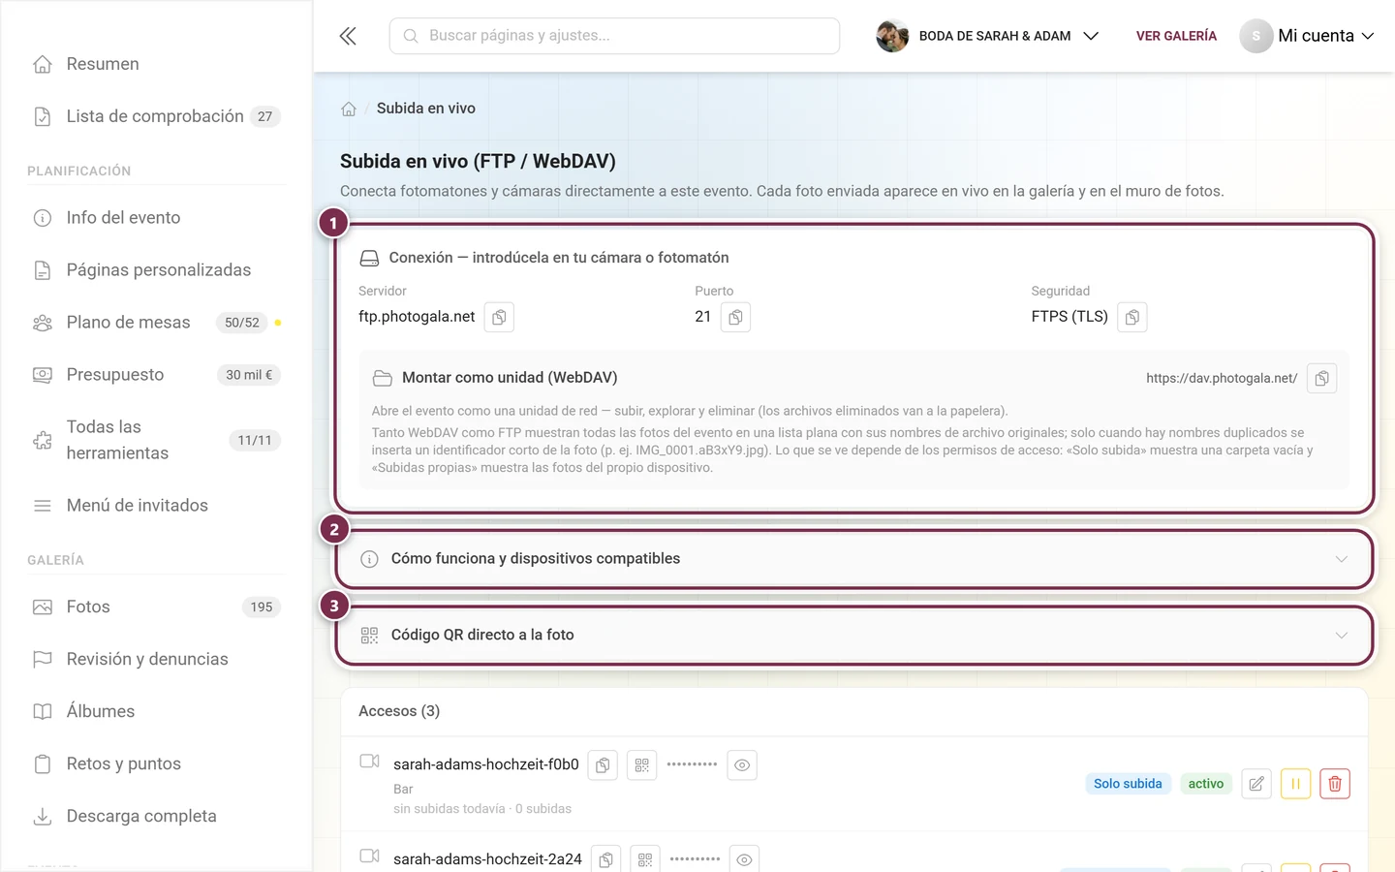Copy the port number 21
Viewport: 1395px width, 872px height.
coord(735,317)
